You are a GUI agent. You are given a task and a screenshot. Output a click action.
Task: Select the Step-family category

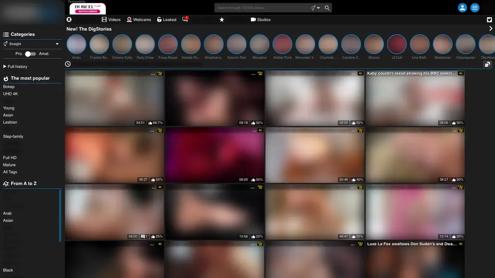(13, 136)
